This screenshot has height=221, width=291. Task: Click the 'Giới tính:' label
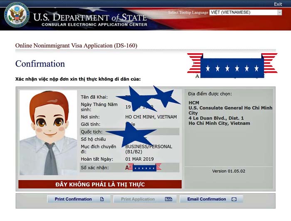point(90,124)
